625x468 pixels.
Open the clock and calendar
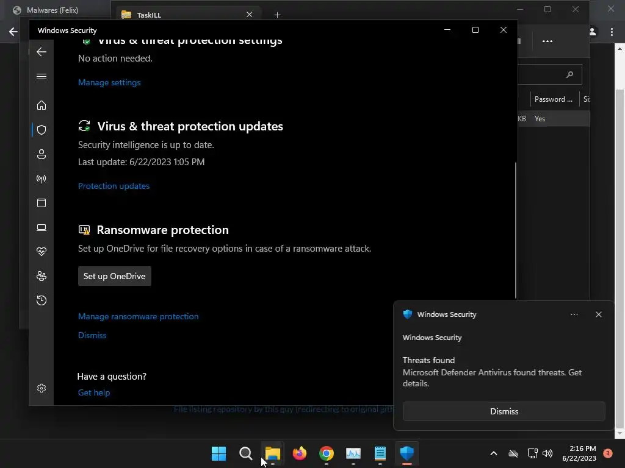coord(579,453)
